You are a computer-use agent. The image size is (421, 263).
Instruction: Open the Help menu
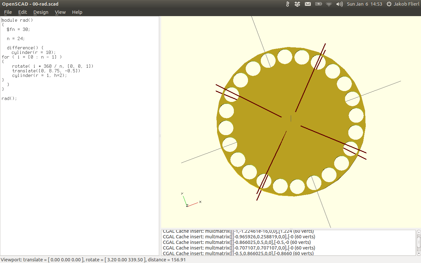pyautogui.click(x=77, y=12)
